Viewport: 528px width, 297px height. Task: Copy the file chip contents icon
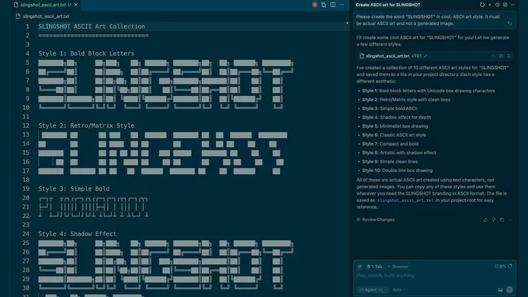click(x=501, y=56)
